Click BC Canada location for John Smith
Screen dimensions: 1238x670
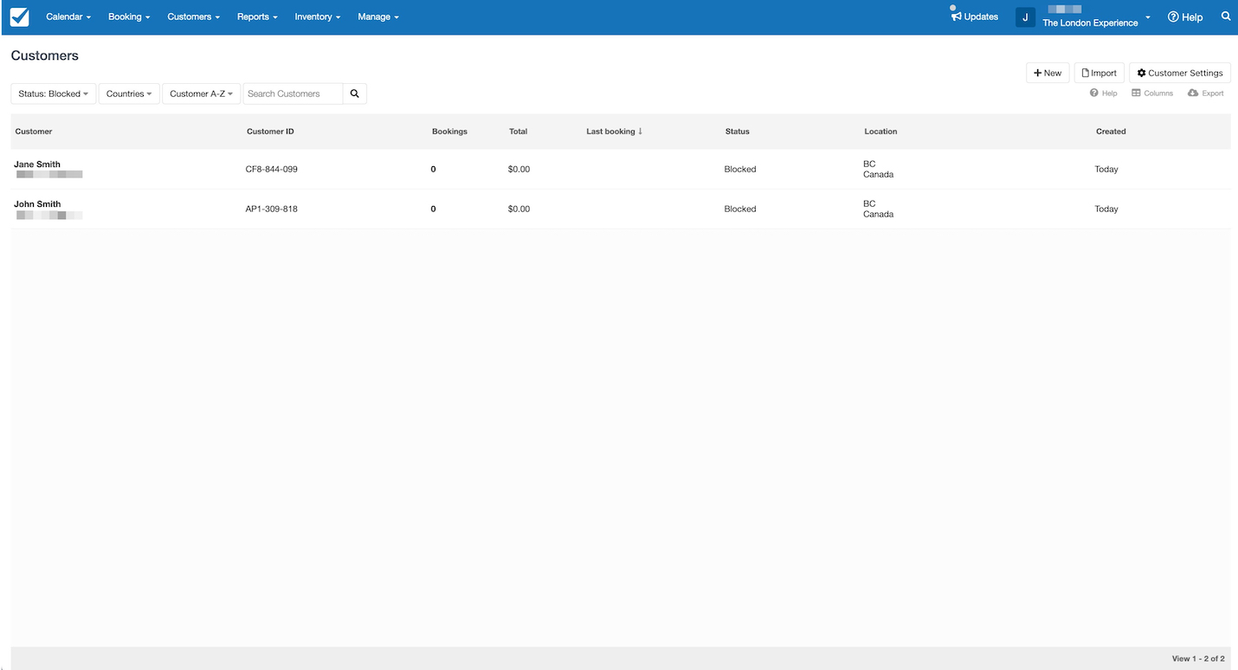pyautogui.click(x=878, y=209)
